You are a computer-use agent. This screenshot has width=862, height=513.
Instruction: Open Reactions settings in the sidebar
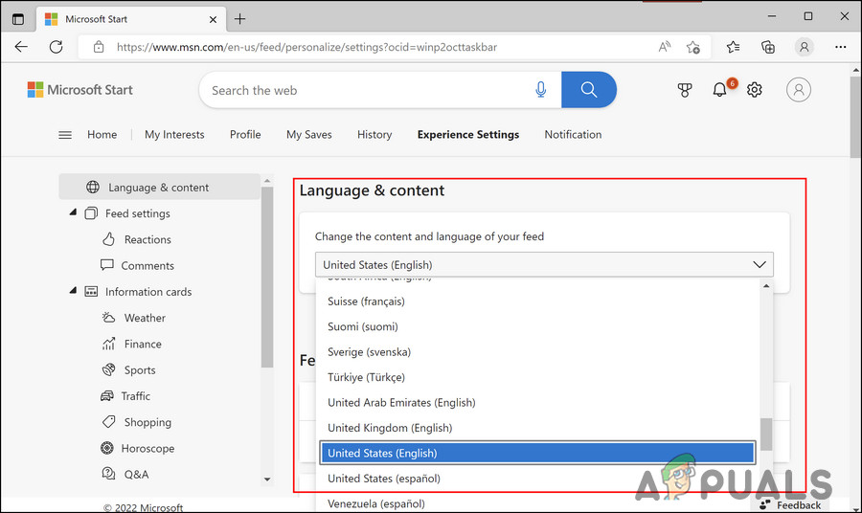[x=147, y=239]
